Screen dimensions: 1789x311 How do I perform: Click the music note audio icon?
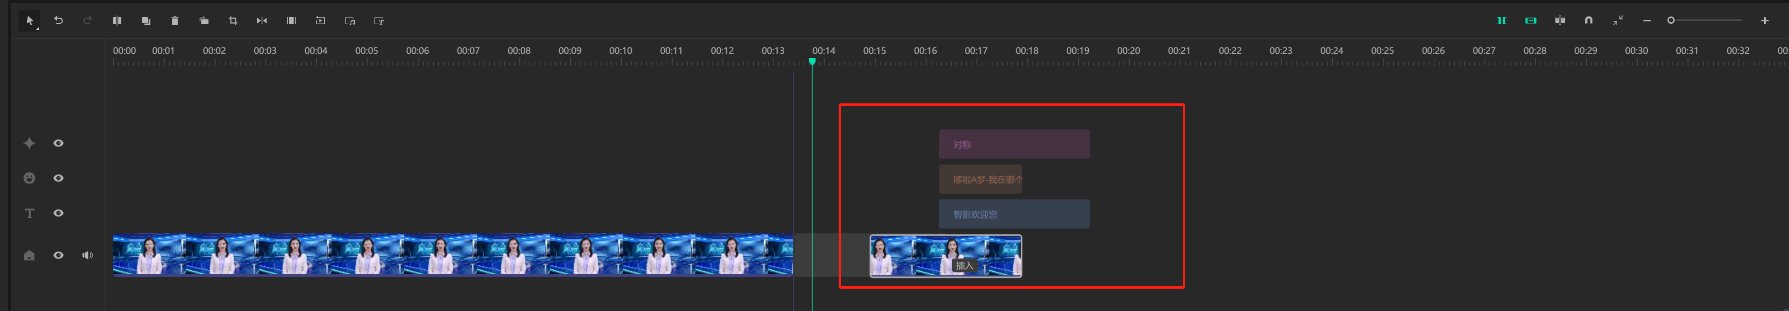pyautogui.click(x=350, y=21)
